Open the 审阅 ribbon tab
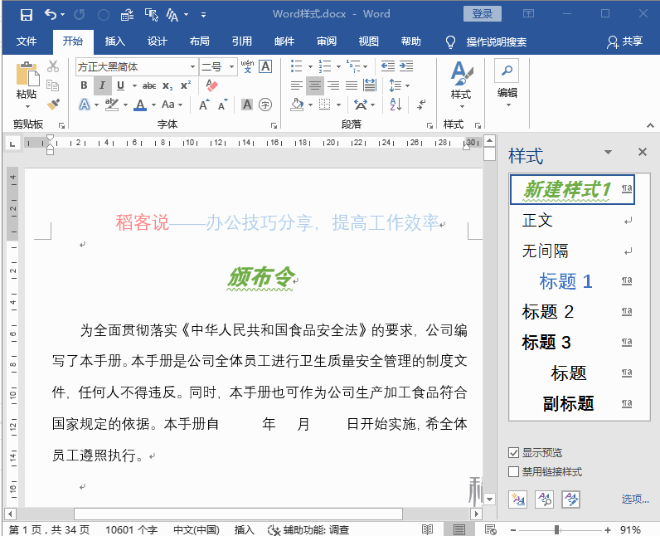Image resolution: width=660 pixels, height=536 pixels. (327, 41)
